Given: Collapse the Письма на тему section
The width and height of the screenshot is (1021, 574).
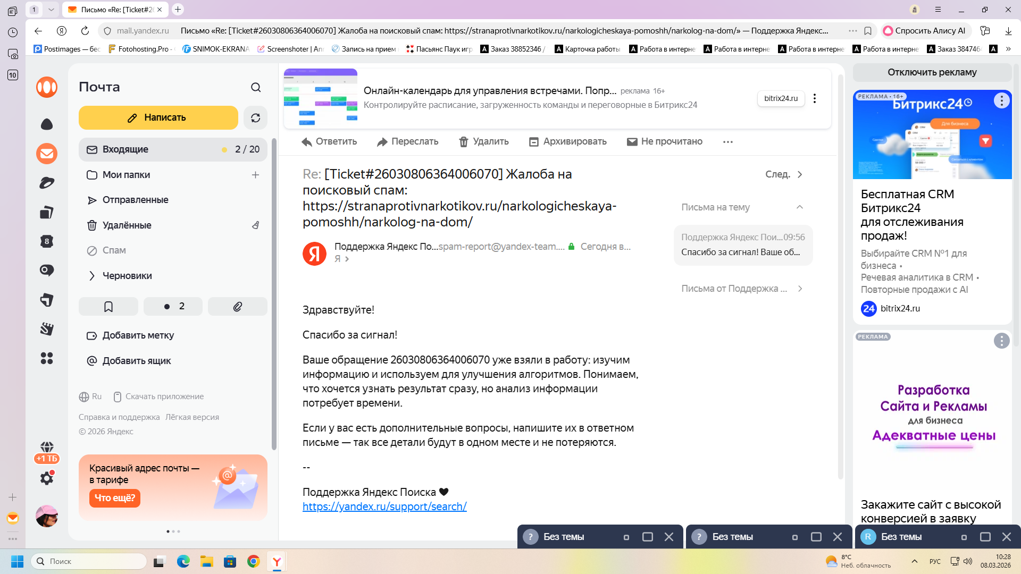Looking at the screenshot, I should (799, 207).
